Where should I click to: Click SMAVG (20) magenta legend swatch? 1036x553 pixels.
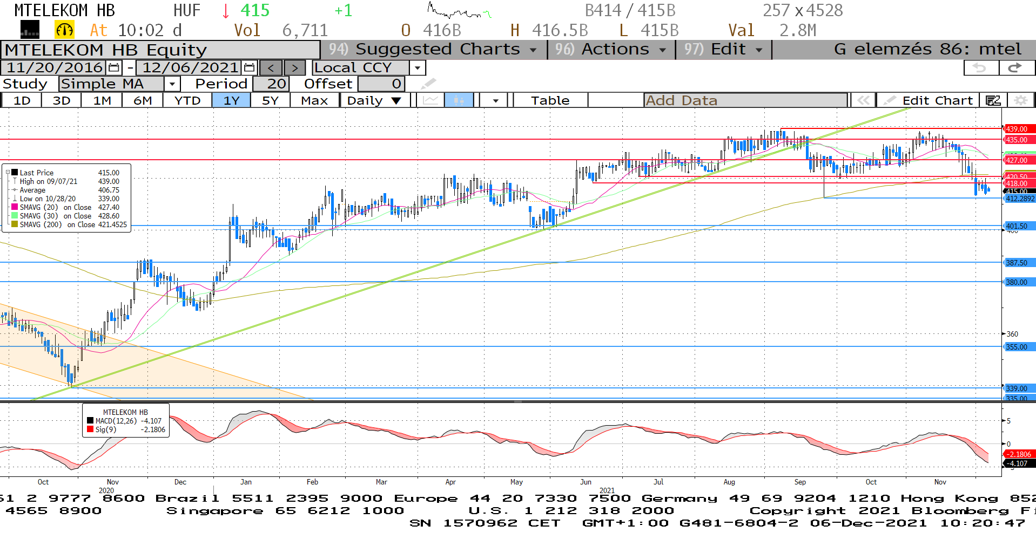(15, 207)
